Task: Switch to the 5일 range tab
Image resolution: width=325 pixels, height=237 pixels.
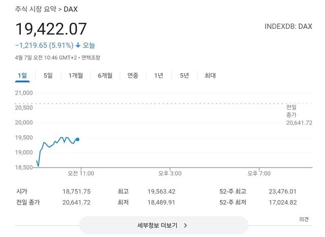Action: tap(48, 76)
